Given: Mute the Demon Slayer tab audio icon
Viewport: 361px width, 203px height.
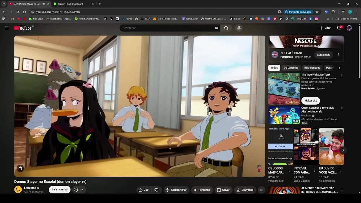Looking at the screenshot, I should [43, 4].
